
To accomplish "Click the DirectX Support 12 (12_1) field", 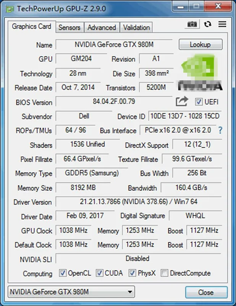I will (x=197, y=144).
